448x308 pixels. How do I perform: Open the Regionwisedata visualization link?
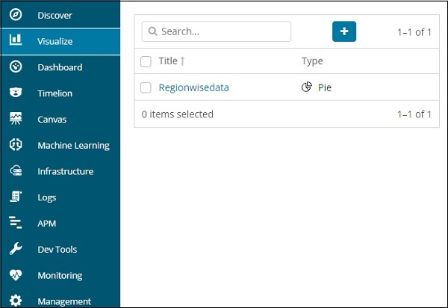tap(193, 87)
